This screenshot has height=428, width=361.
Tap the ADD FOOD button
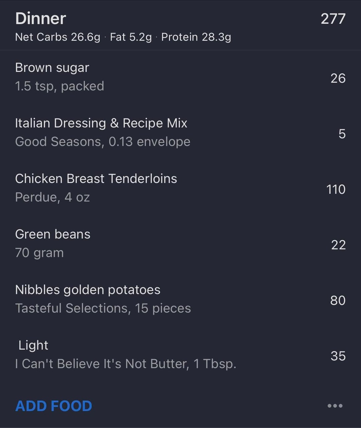click(53, 406)
